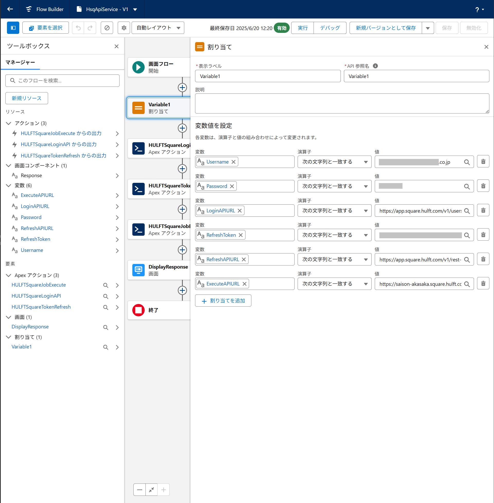The width and height of the screenshot is (494, 503).
Task: Remove Password variable pill with X
Action: (x=232, y=186)
